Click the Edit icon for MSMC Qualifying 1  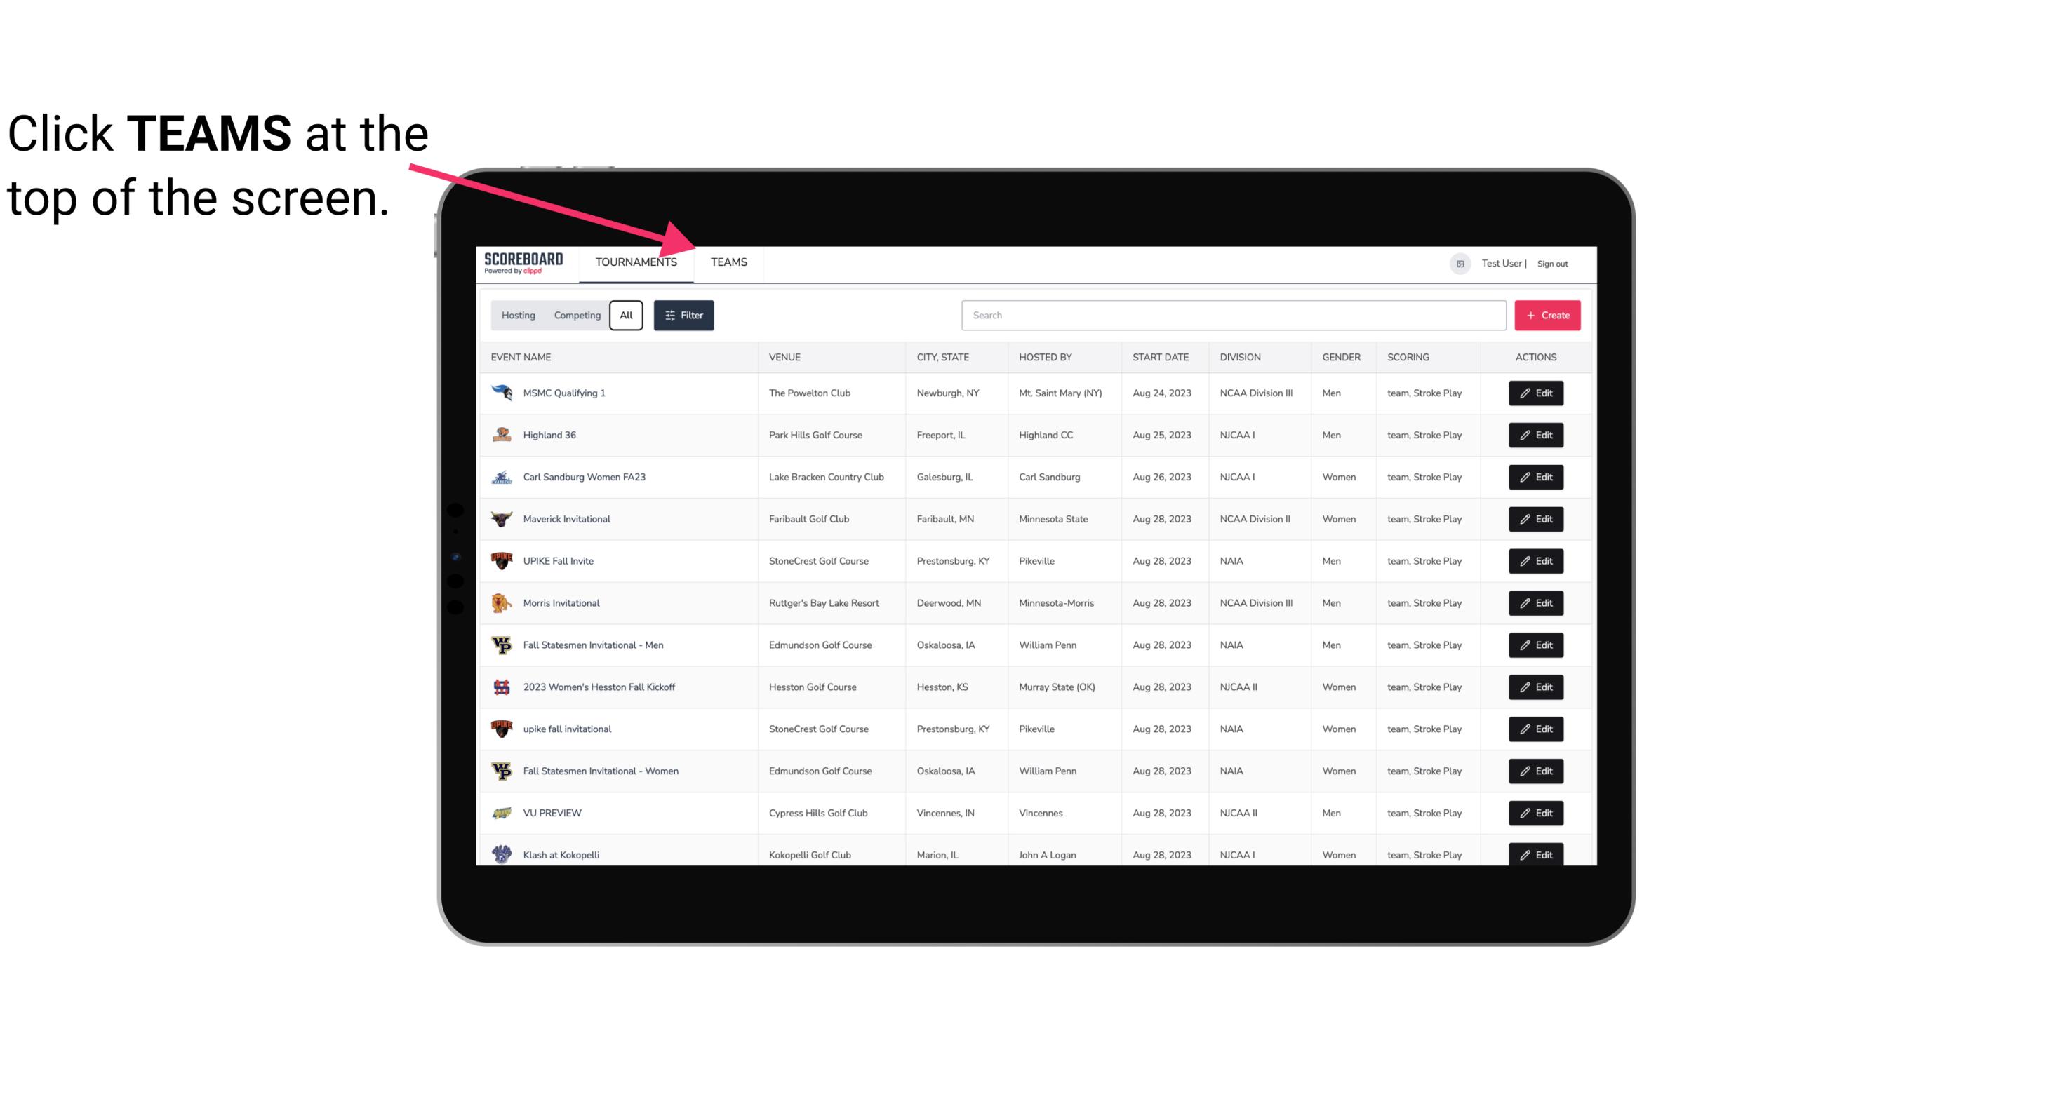coord(1535,393)
